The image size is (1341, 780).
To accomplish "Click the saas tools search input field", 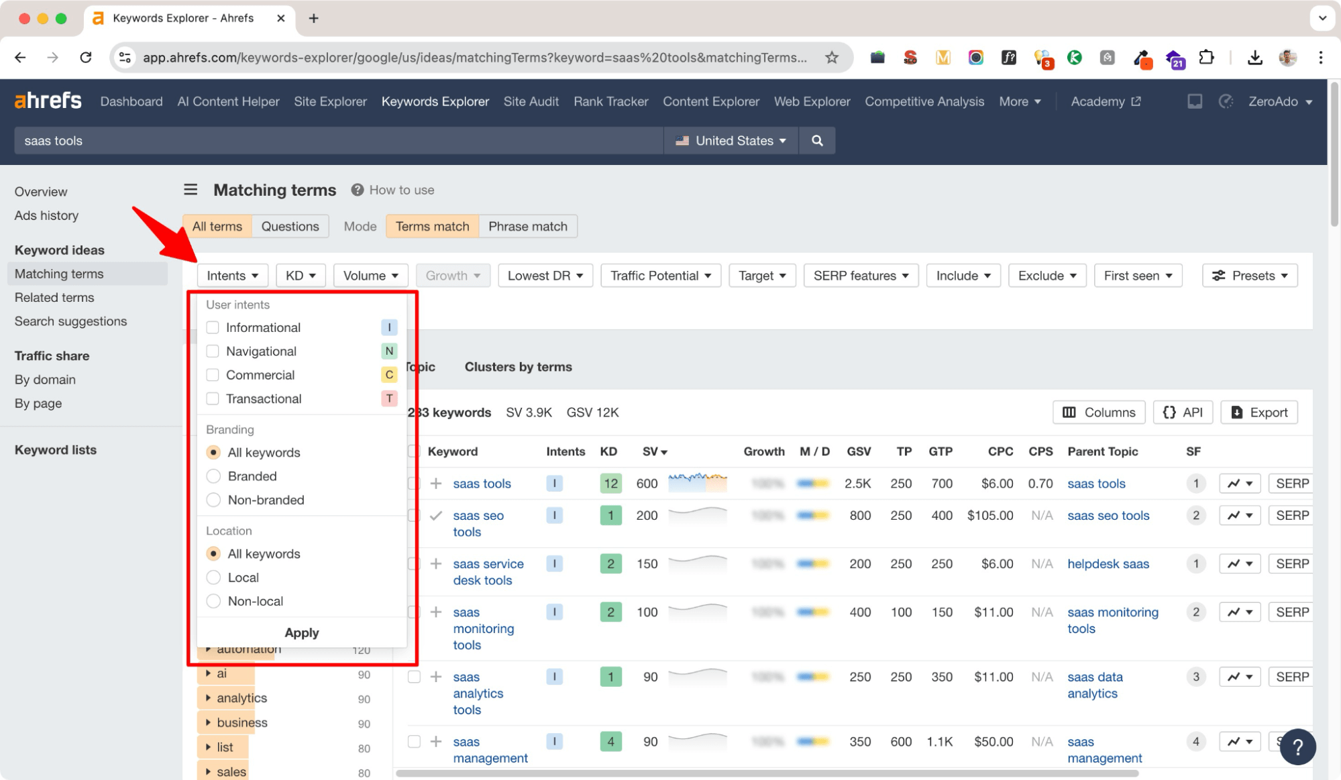I will pyautogui.click(x=339, y=141).
